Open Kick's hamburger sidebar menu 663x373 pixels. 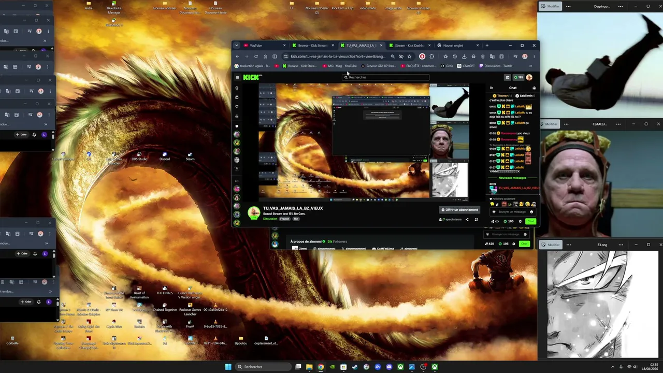coord(237,77)
